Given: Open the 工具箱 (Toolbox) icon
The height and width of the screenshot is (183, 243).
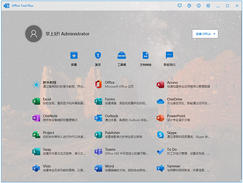Looking at the screenshot, I should 122,56.
